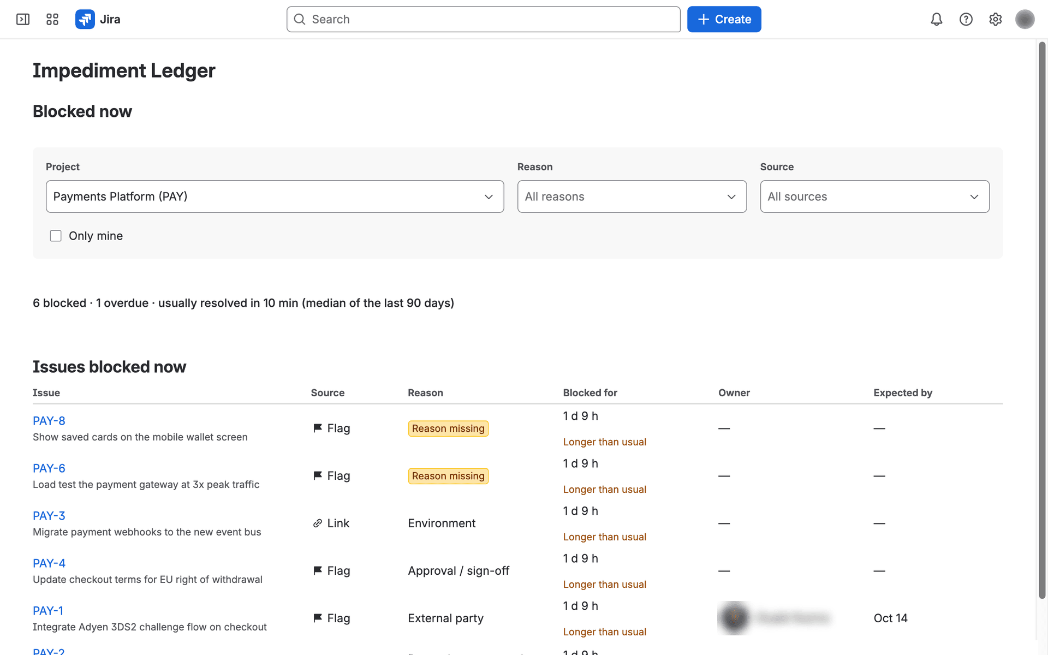
Task: Focus the Search input field
Action: click(484, 20)
